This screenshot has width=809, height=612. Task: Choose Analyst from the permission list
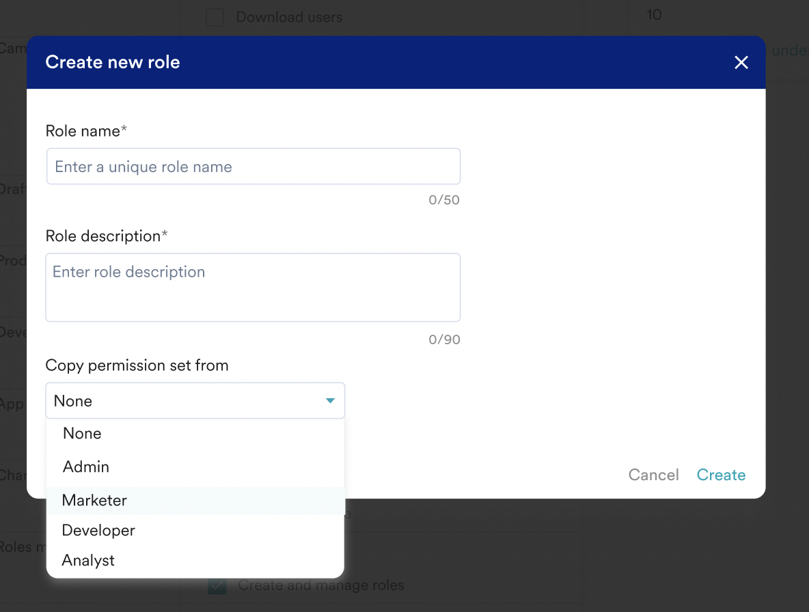[88, 561]
